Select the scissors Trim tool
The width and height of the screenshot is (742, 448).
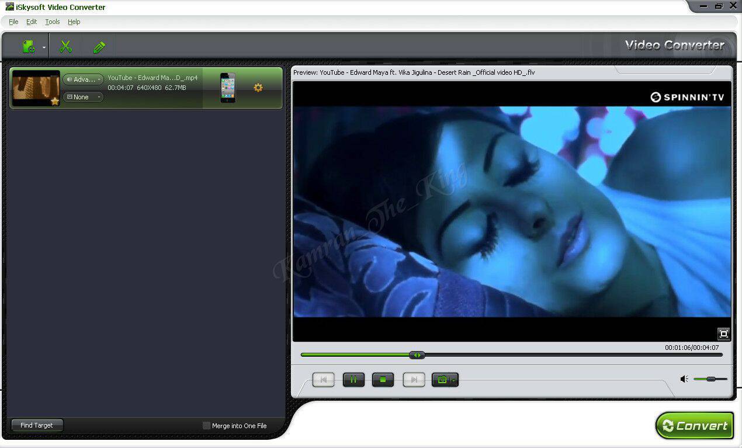point(66,46)
